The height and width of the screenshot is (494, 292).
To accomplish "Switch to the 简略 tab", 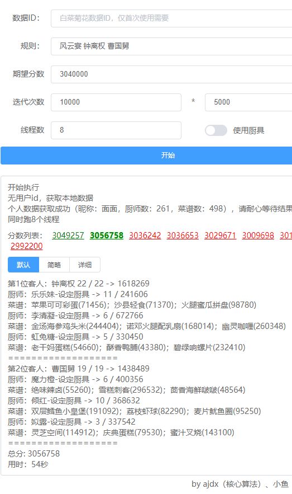I will [x=54, y=265].
